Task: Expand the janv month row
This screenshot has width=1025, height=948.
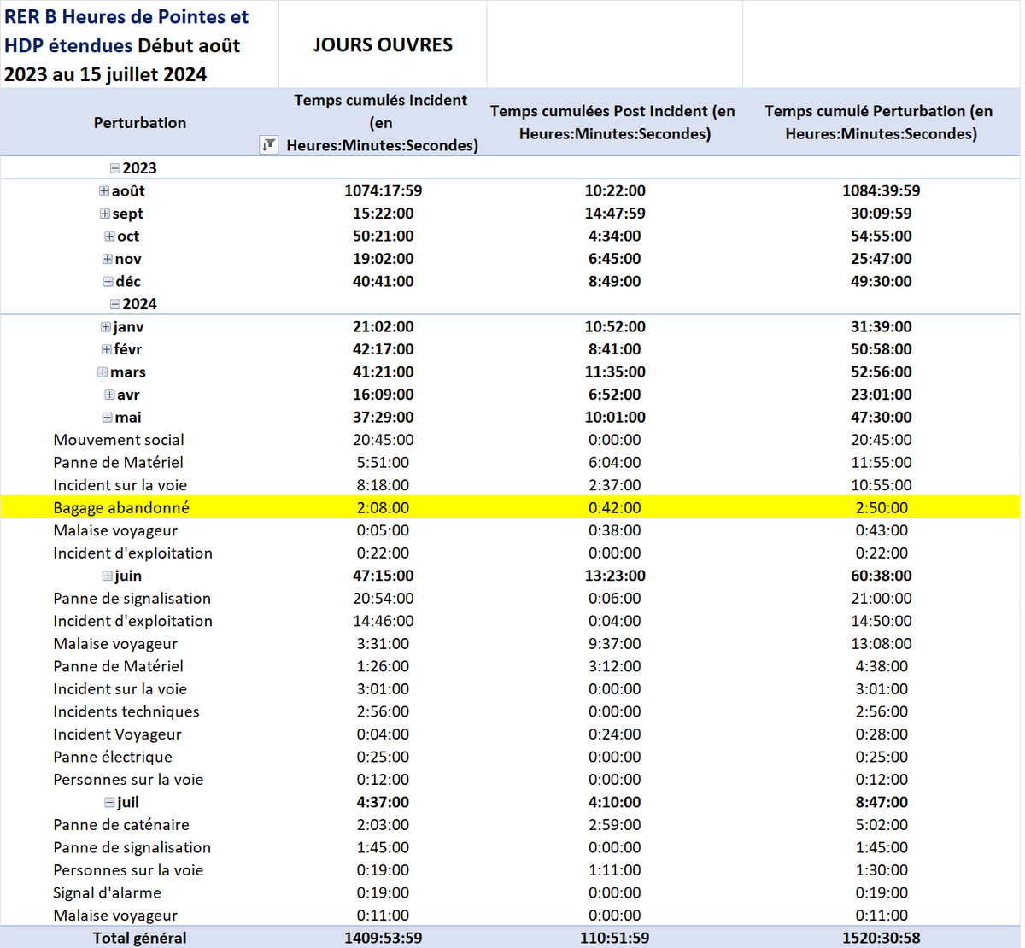Action: pos(106,327)
